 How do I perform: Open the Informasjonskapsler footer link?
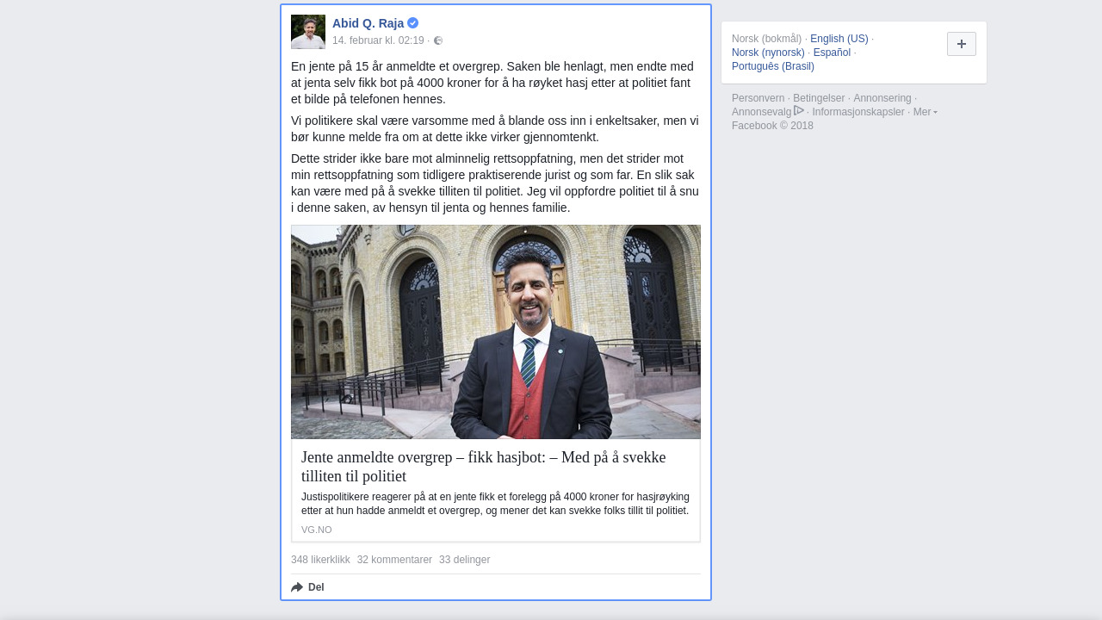click(x=858, y=112)
